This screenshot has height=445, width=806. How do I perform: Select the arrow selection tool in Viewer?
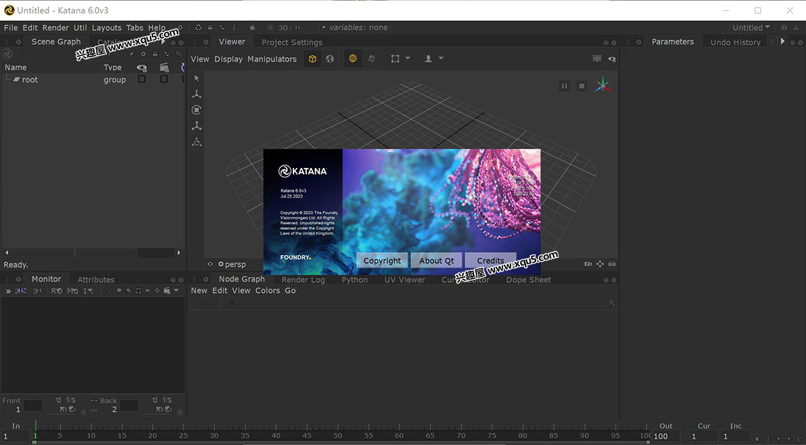[x=197, y=79]
